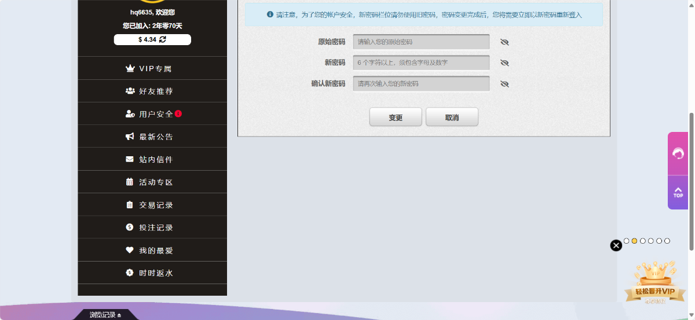Viewport: 695px width, 320px height.
Task: Expand the 浏览记录 panel
Action: 105,315
